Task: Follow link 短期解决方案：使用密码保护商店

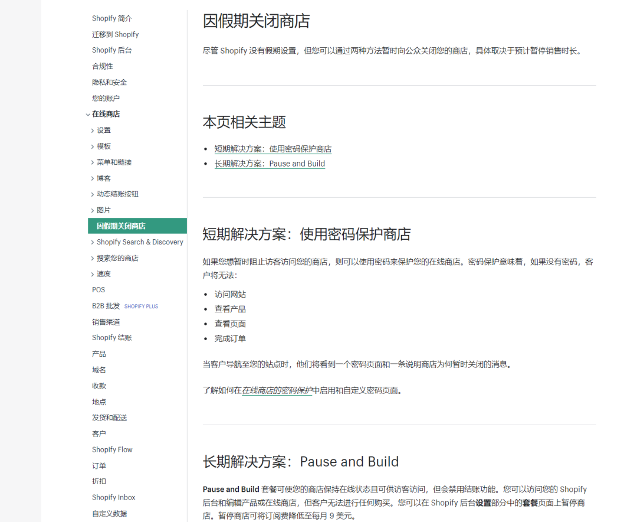Action: pos(273,149)
